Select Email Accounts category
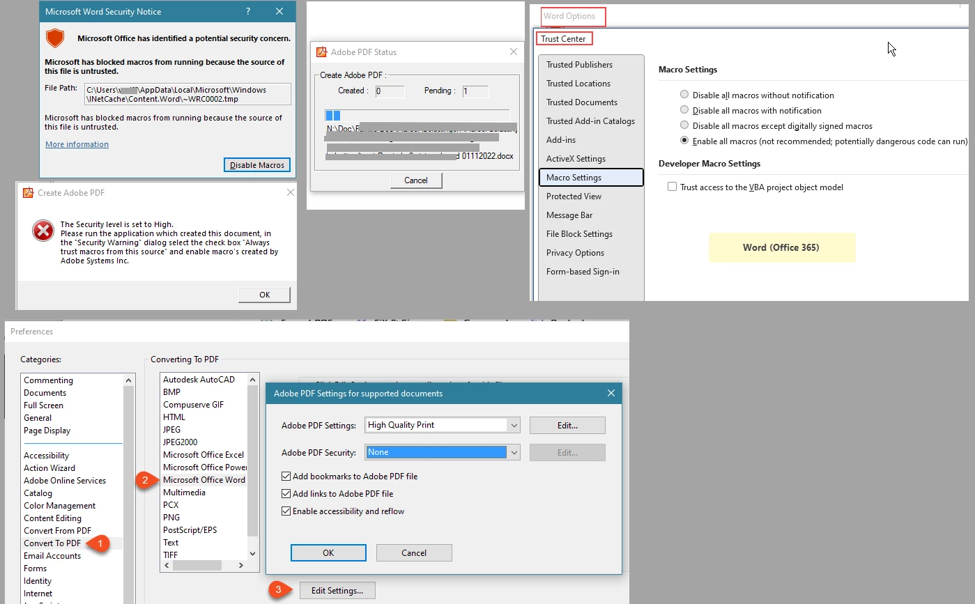 52,556
